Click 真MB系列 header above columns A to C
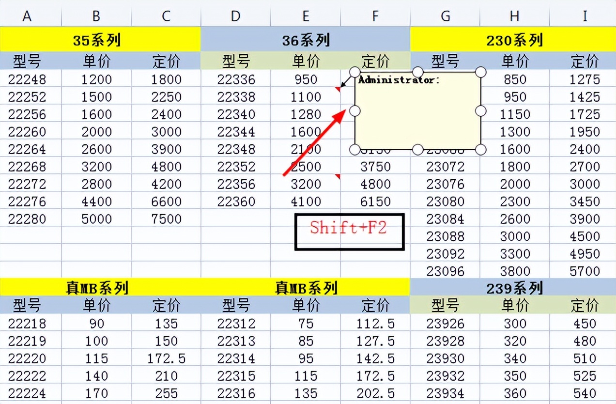Screen dimensions: 616x404 coord(100,288)
